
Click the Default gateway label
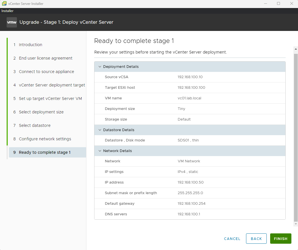pos(119,204)
